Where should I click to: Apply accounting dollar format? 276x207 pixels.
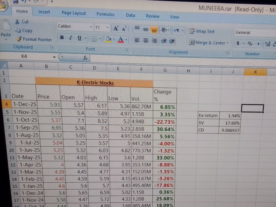[x=238, y=43]
